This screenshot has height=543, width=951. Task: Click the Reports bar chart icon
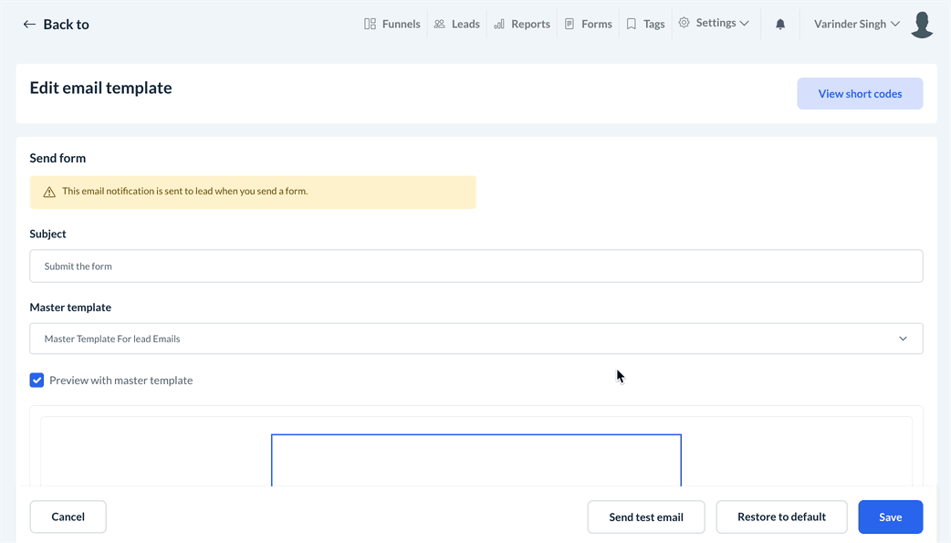click(x=499, y=24)
